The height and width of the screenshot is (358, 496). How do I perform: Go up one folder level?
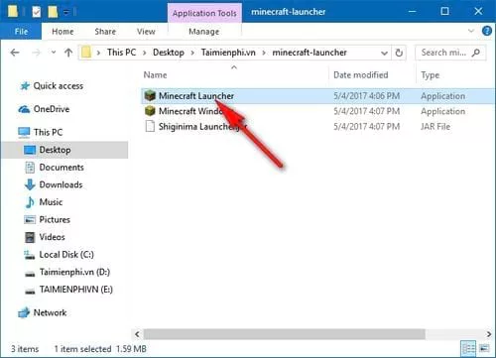(68, 53)
